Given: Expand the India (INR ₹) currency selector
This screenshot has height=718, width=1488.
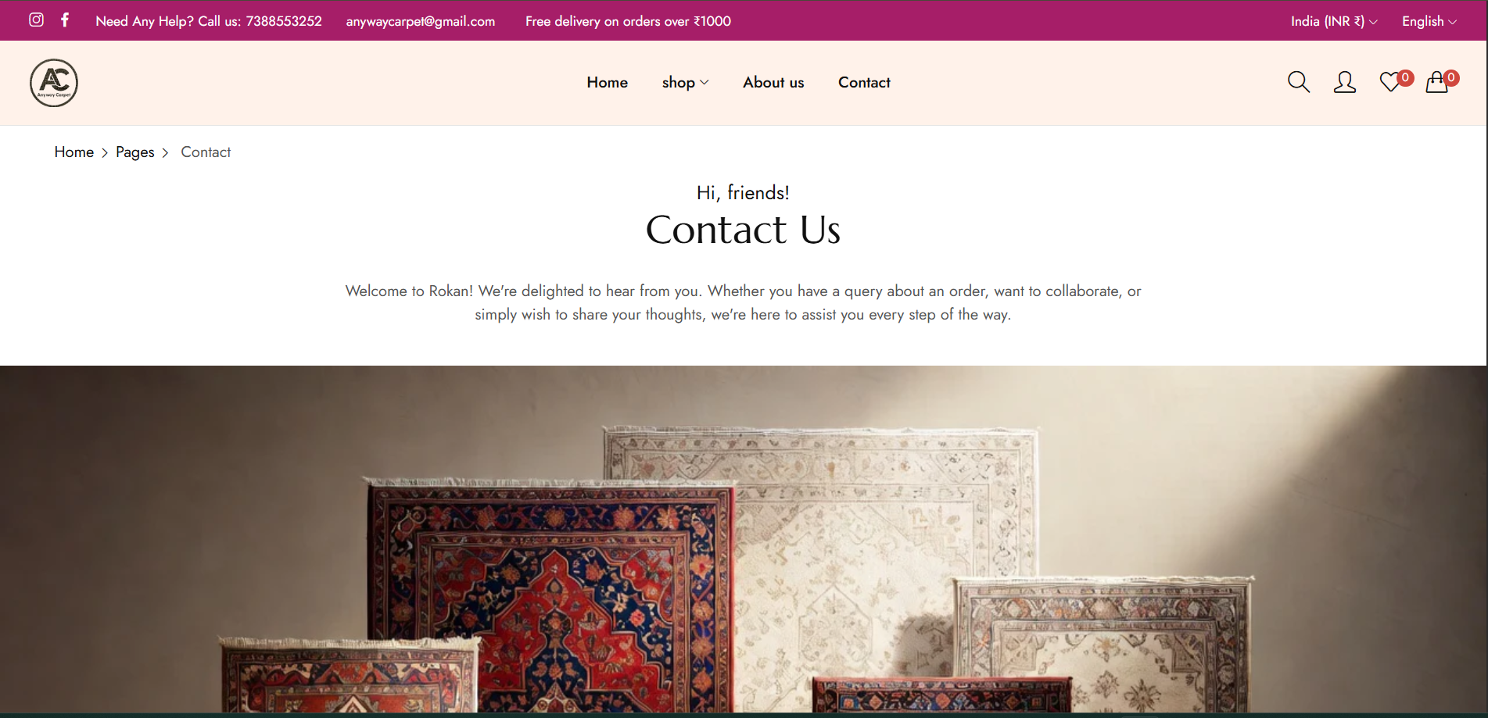Looking at the screenshot, I should pos(1334,21).
